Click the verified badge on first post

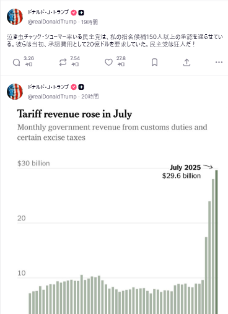point(74,12)
